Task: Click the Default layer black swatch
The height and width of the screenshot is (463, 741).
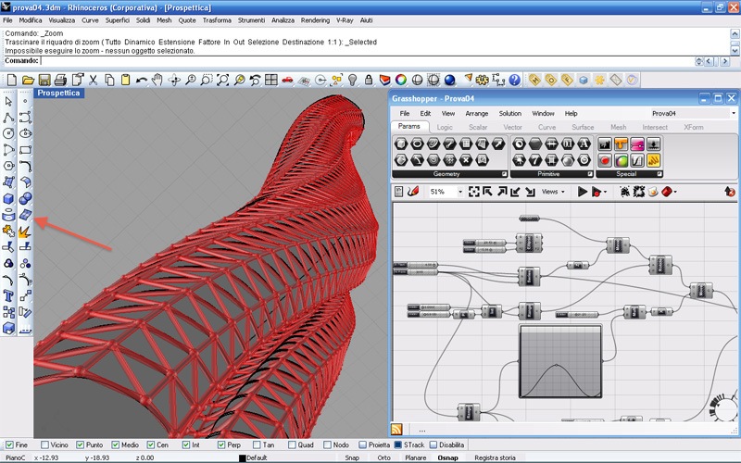Action: (x=243, y=457)
